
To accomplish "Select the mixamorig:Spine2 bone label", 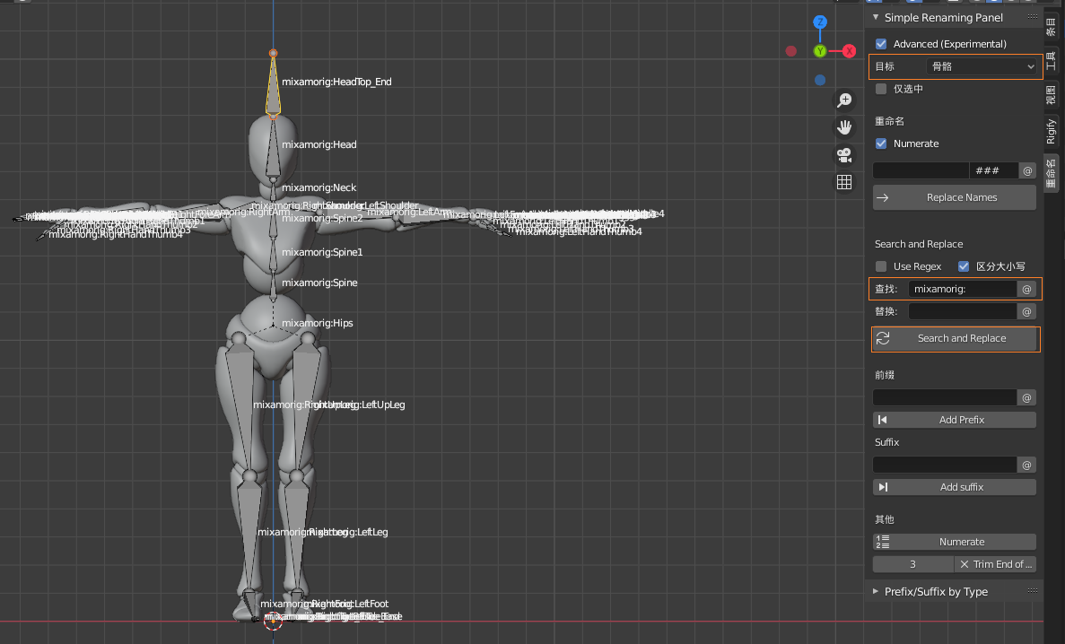I will pos(323,218).
